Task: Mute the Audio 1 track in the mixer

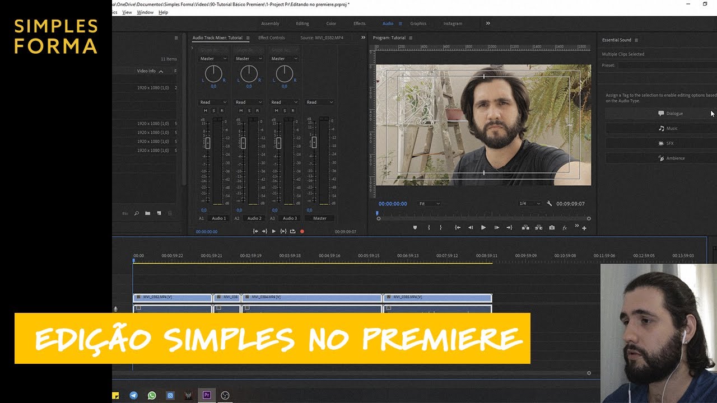Action: coord(206,110)
